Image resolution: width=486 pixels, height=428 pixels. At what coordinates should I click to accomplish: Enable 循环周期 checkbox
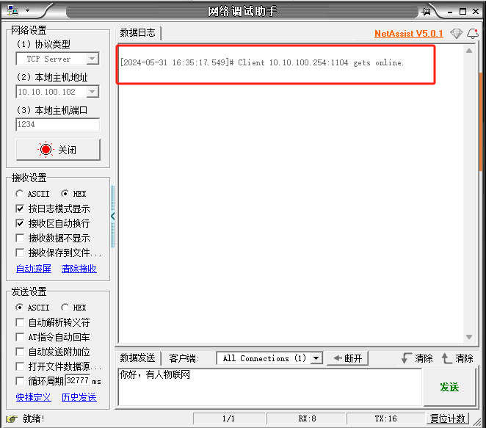[20, 381]
